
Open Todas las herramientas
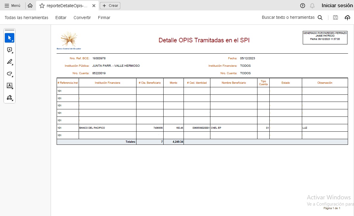pyautogui.click(x=26, y=18)
